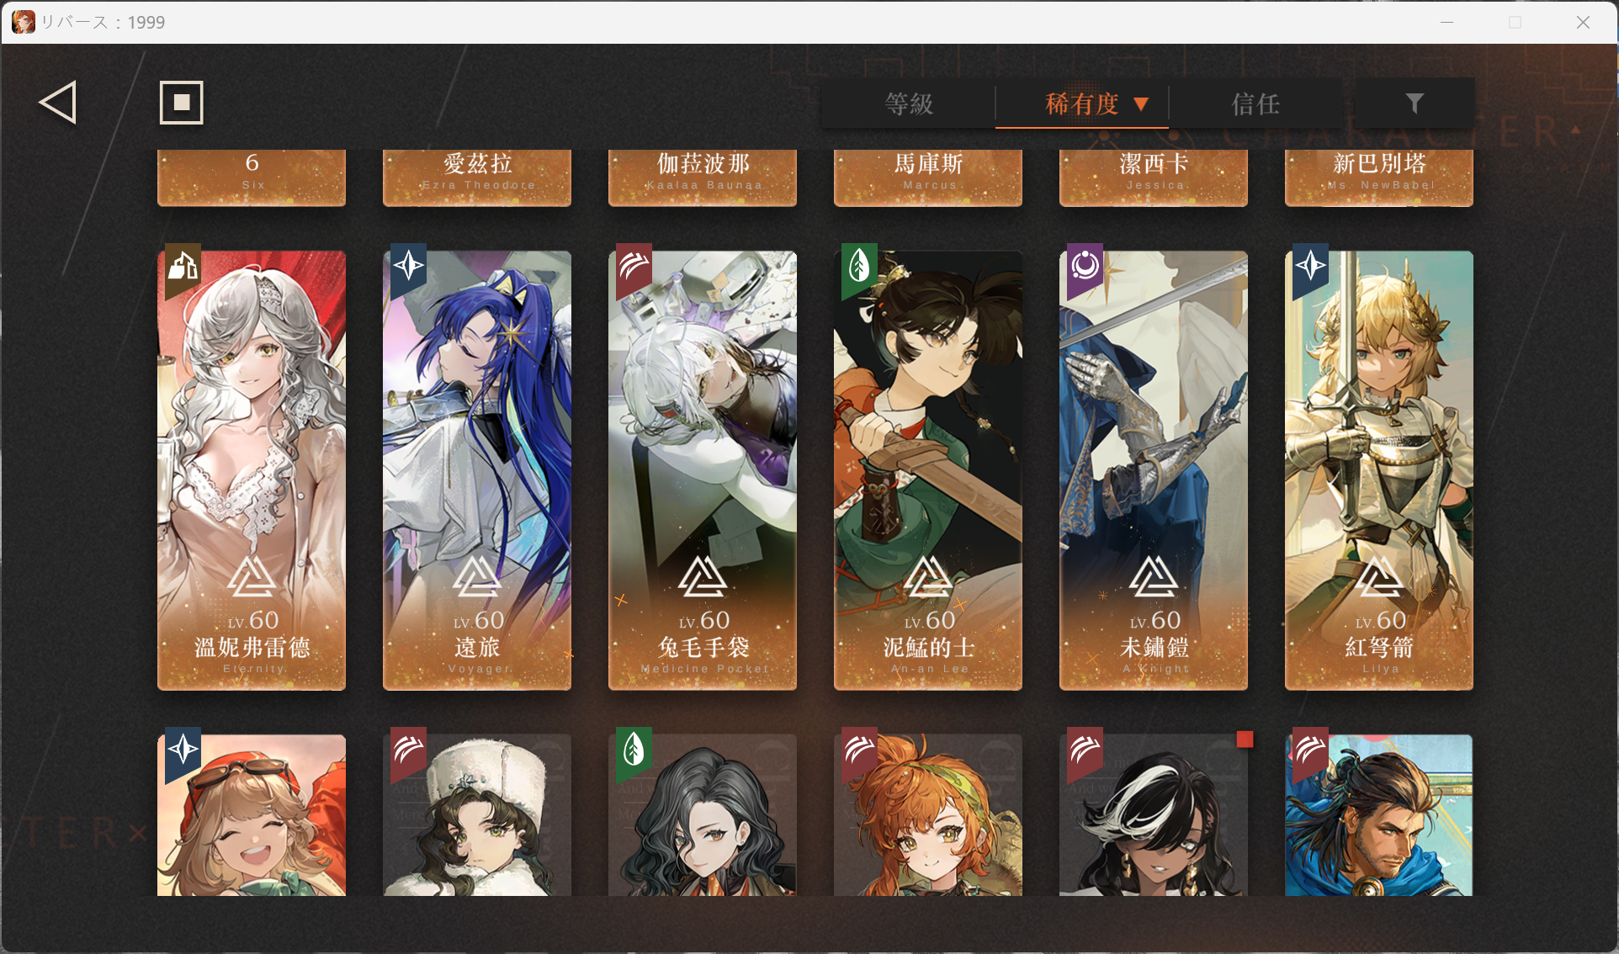Click the back arrow triangle icon
The height and width of the screenshot is (954, 1619).
(x=58, y=103)
